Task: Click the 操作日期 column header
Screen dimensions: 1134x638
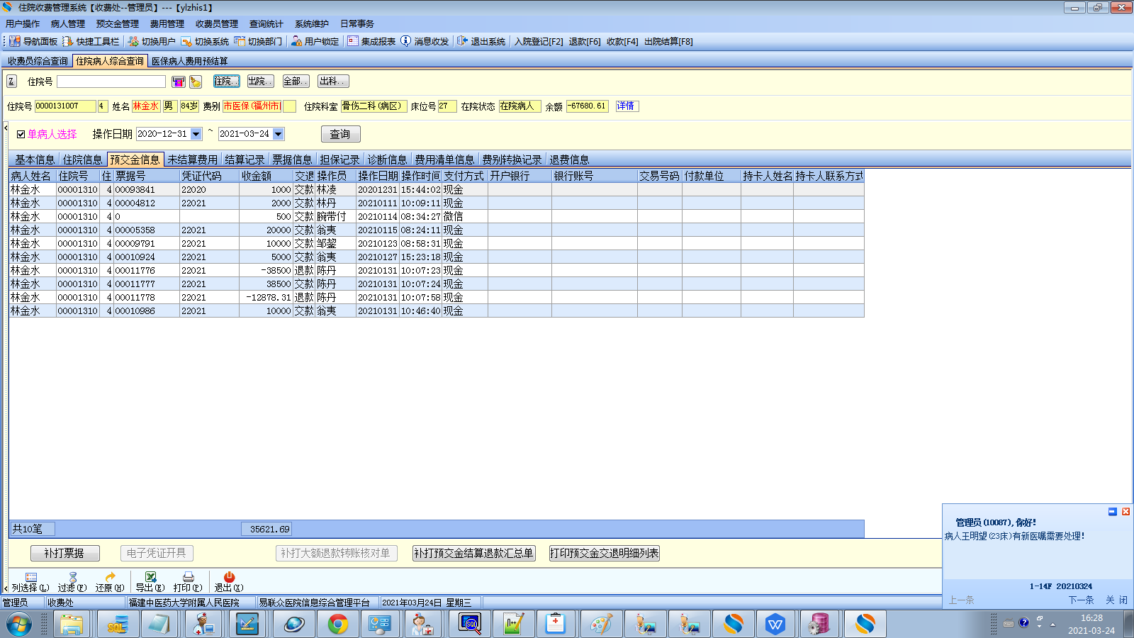Action: click(x=378, y=176)
